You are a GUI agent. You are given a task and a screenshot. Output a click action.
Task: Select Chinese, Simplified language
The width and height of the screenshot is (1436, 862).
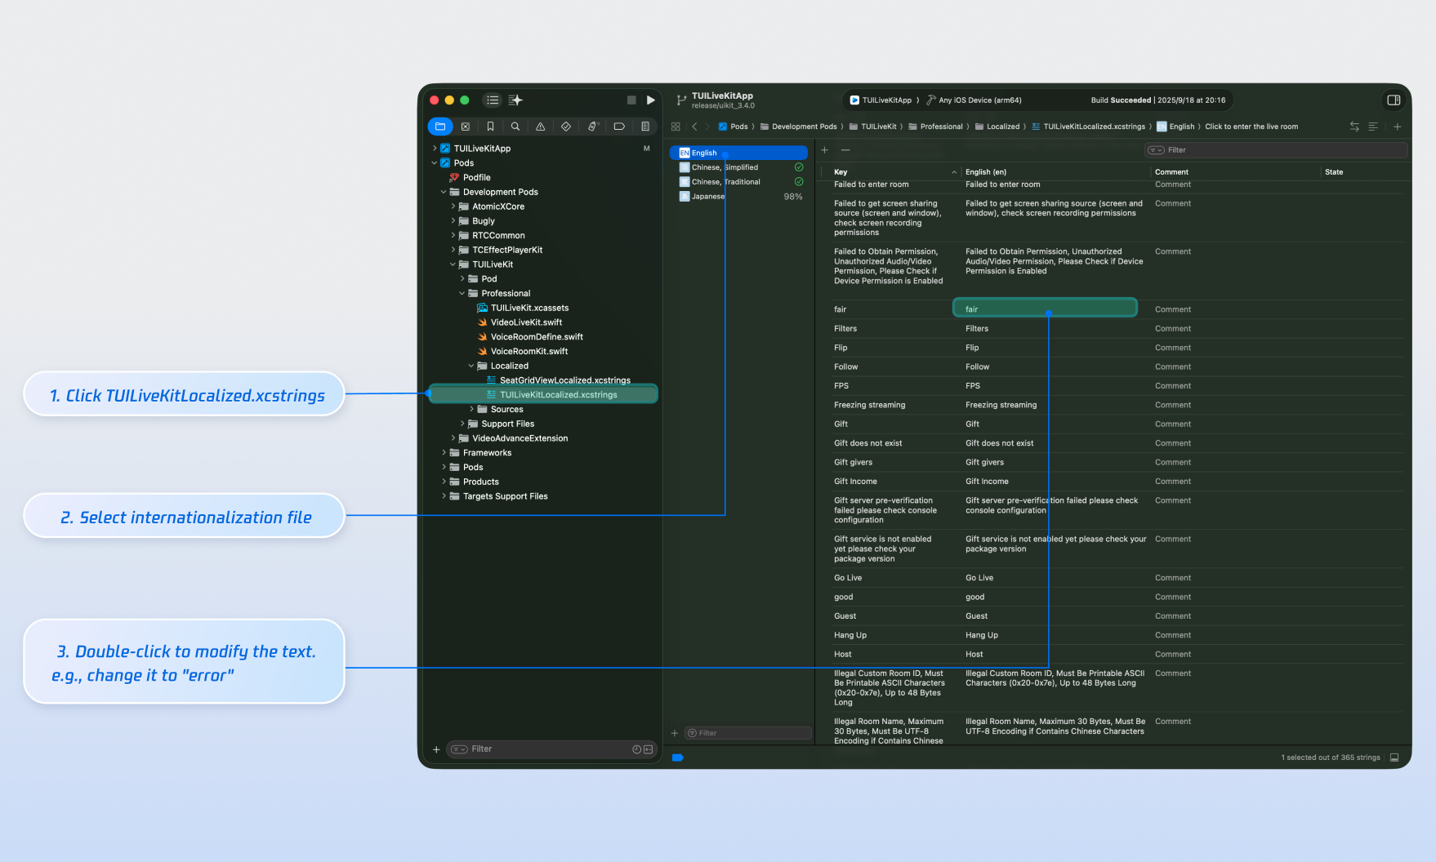pos(725,167)
